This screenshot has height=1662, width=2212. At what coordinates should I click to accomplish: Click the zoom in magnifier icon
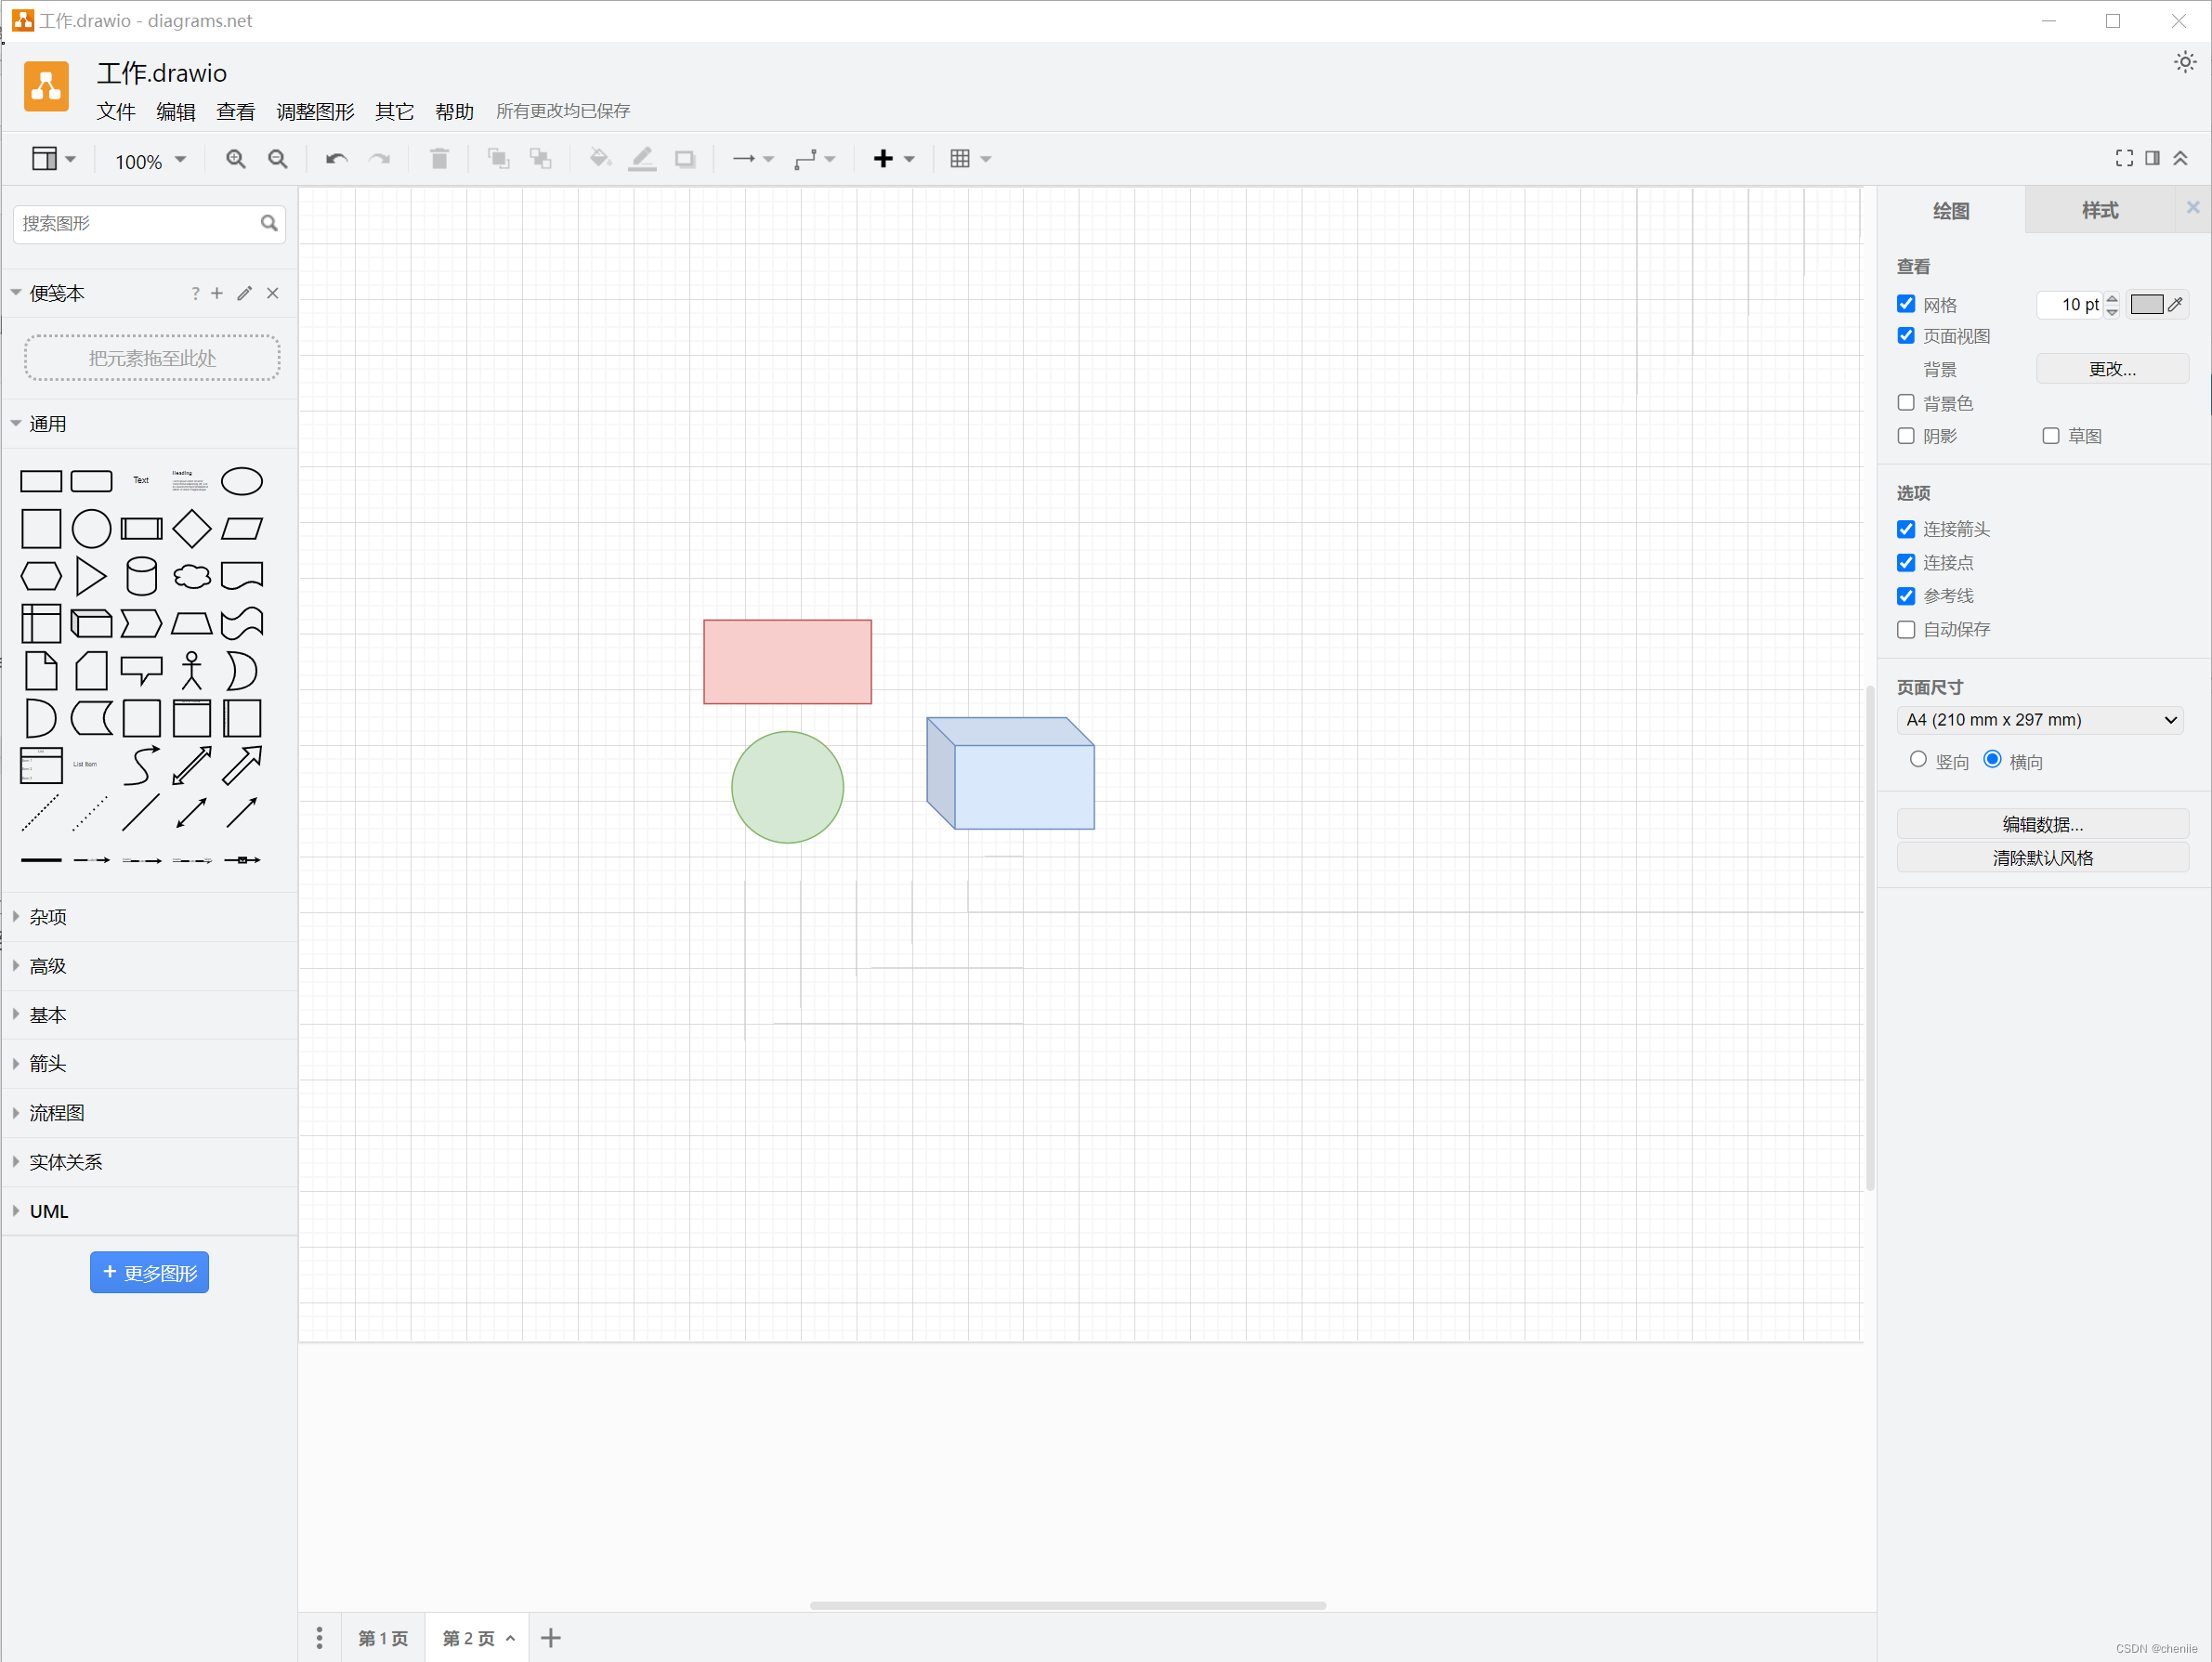click(235, 159)
